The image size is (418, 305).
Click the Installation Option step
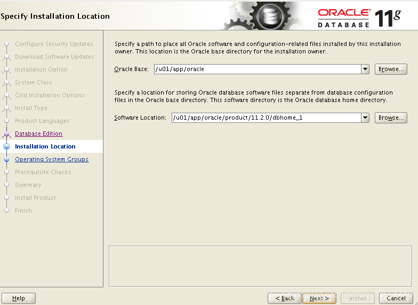[x=41, y=69]
